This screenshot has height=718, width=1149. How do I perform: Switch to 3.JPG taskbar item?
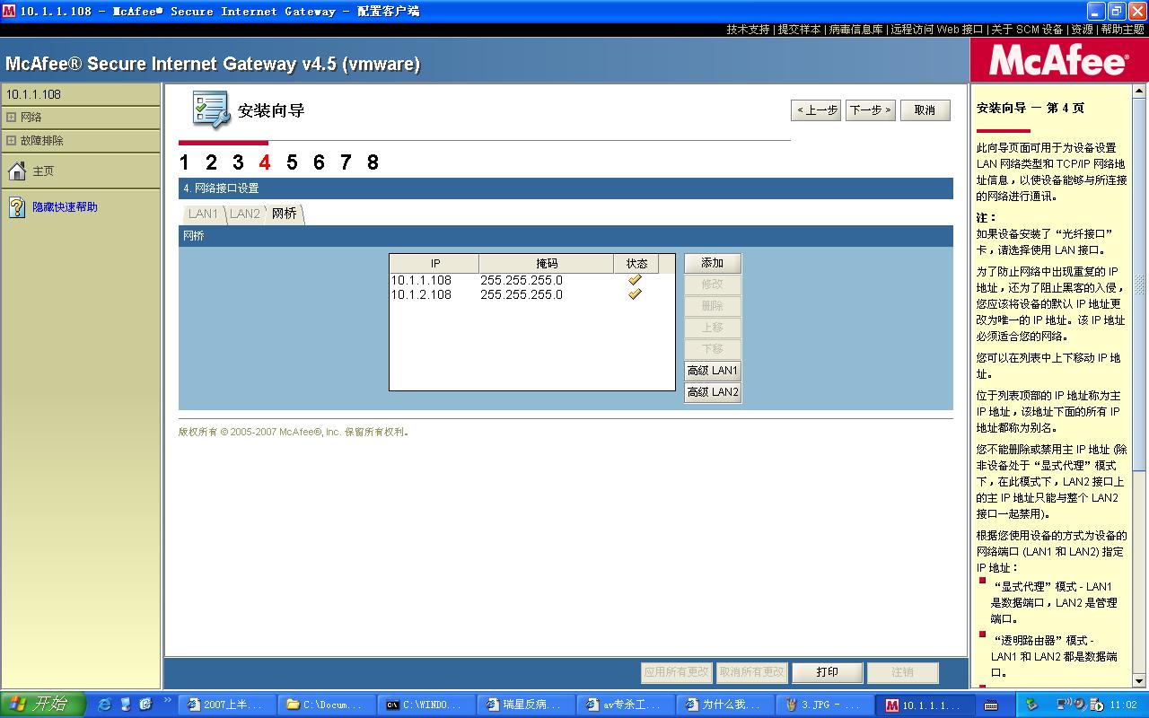tap(825, 705)
